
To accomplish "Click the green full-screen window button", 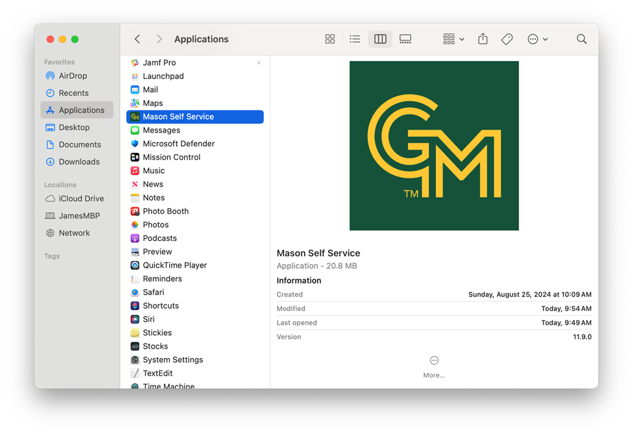I will click(75, 39).
